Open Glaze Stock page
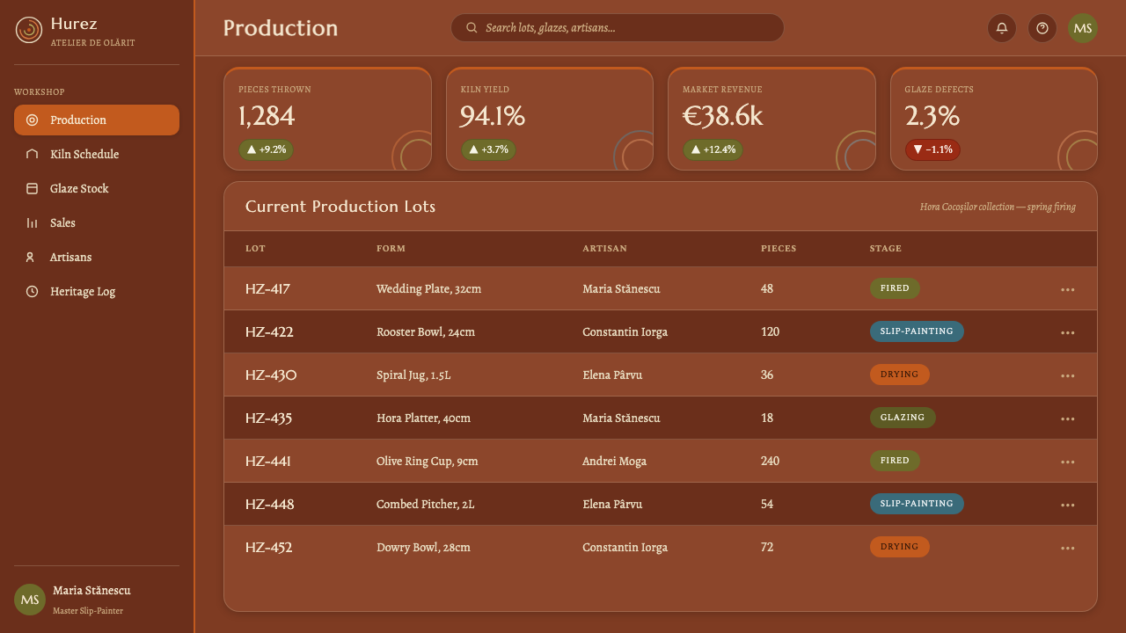Viewport: 1126px width, 633px height. (97, 189)
